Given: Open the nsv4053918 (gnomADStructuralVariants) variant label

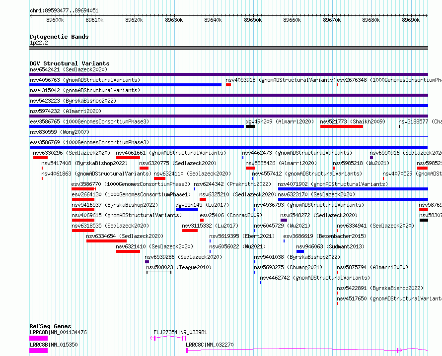Looking at the screenshot, I should (281, 80).
